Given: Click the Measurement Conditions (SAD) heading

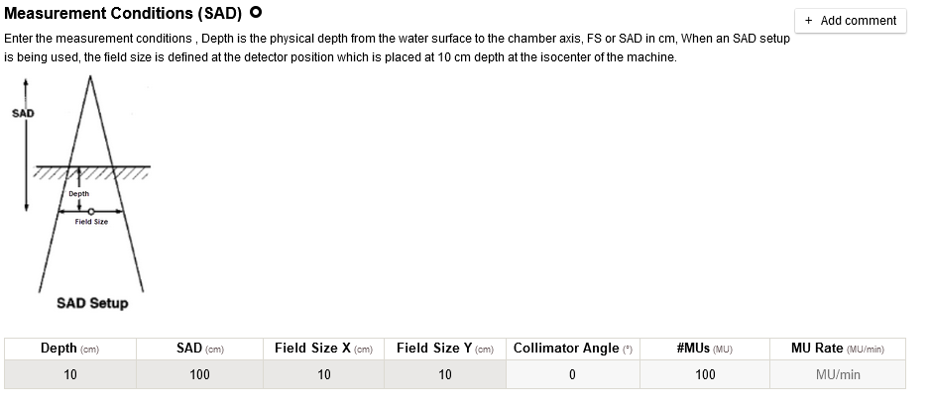Looking at the screenshot, I should [124, 14].
